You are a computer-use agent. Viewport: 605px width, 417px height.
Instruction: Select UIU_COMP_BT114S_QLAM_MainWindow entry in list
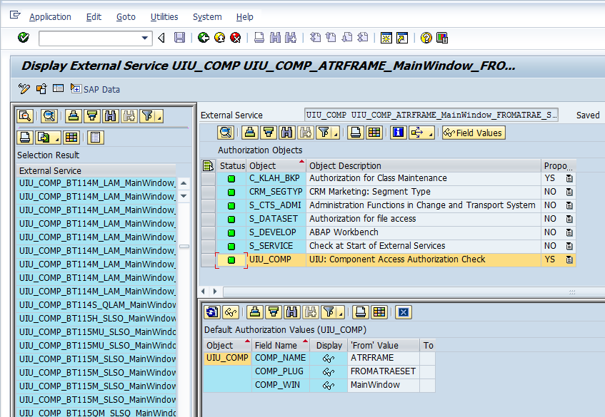point(96,305)
